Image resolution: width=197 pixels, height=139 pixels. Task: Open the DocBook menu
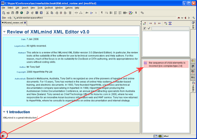coord(49,8)
